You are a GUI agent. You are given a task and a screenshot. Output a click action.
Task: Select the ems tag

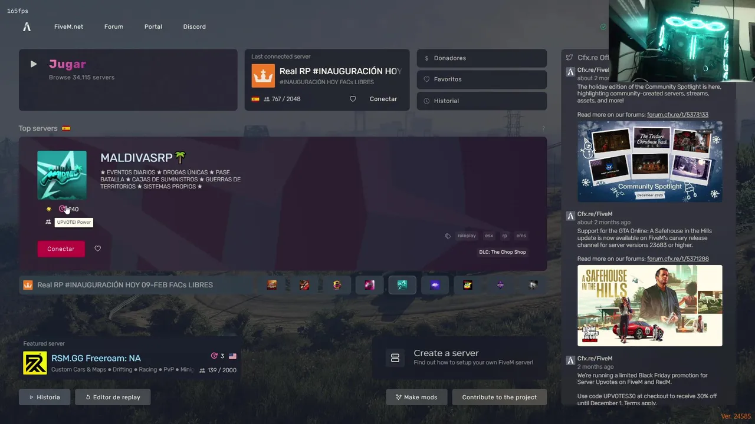click(x=521, y=236)
